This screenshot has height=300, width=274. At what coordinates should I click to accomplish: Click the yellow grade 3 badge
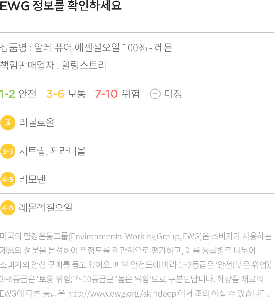coord(8,123)
